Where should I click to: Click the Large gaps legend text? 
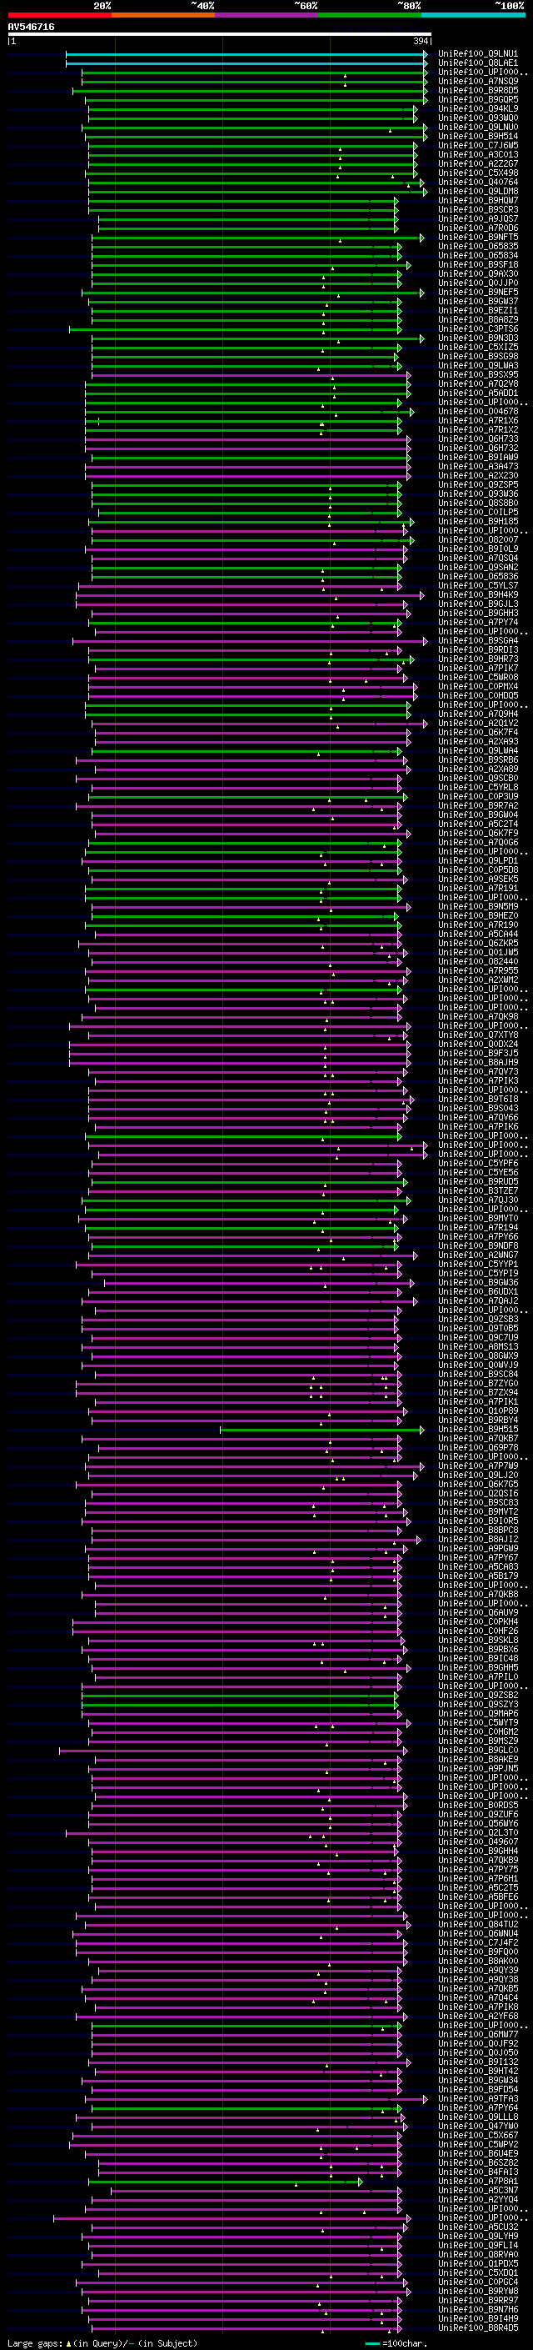(102, 2342)
